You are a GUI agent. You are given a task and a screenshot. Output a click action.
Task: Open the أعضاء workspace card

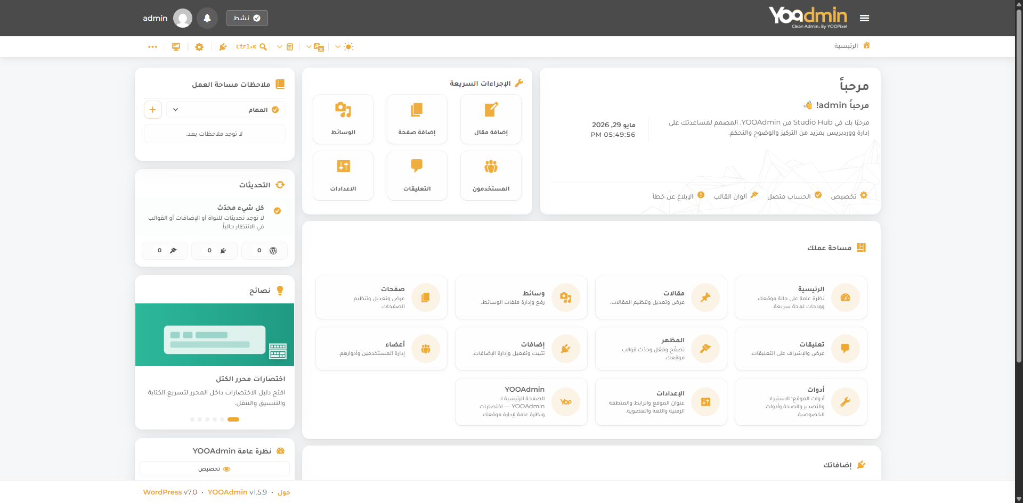[381, 349]
